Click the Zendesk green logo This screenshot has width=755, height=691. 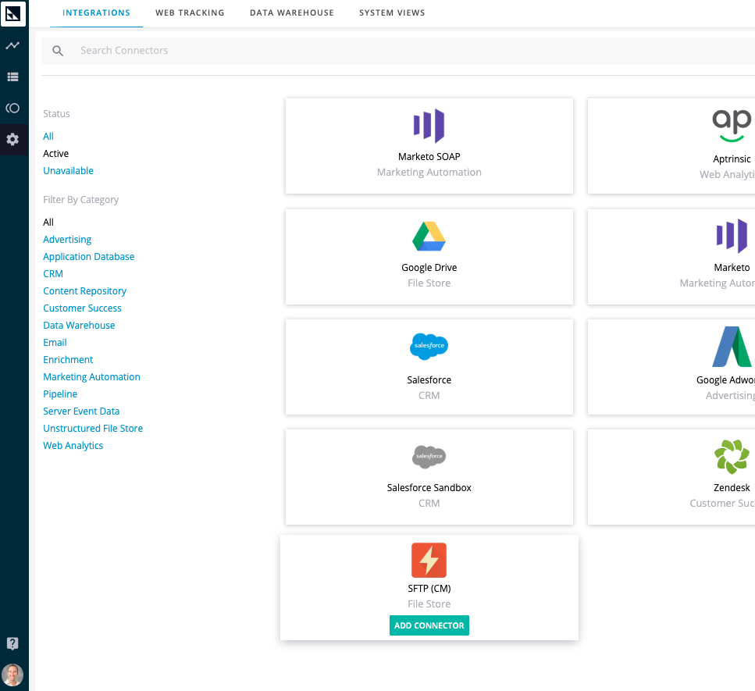pyautogui.click(x=732, y=457)
